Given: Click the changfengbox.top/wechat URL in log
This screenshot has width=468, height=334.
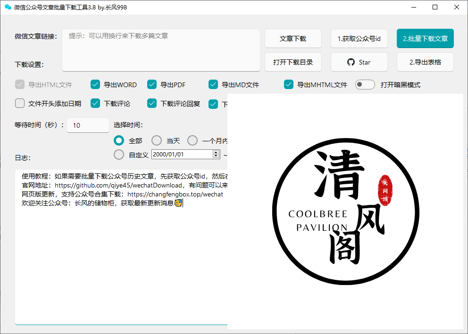Looking at the screenshot, I should click(175, 194).
